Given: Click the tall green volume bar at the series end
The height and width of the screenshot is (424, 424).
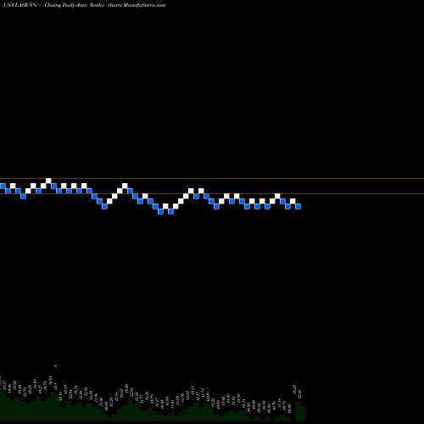Looking at the screenshot, I should click(x=300, y=410).
